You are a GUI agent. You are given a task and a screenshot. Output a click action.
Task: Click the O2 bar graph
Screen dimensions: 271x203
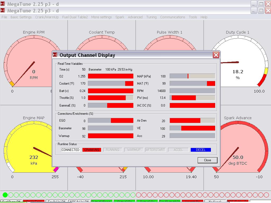111,76
